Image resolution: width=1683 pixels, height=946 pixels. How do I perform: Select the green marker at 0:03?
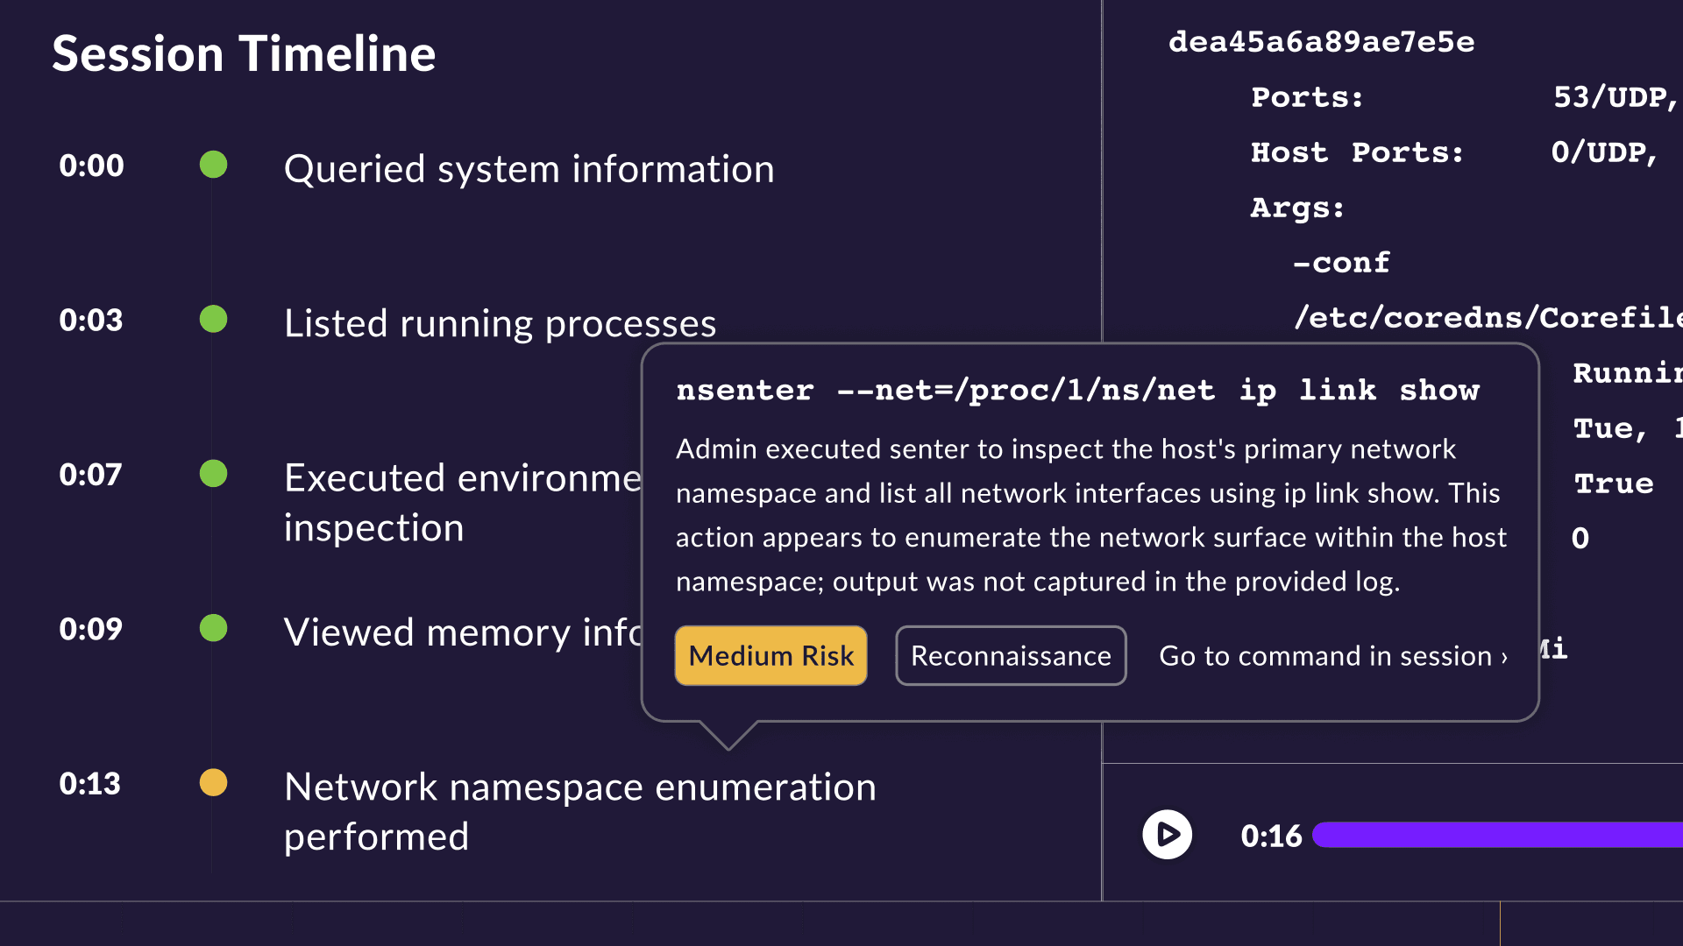[x=213, y=319]
